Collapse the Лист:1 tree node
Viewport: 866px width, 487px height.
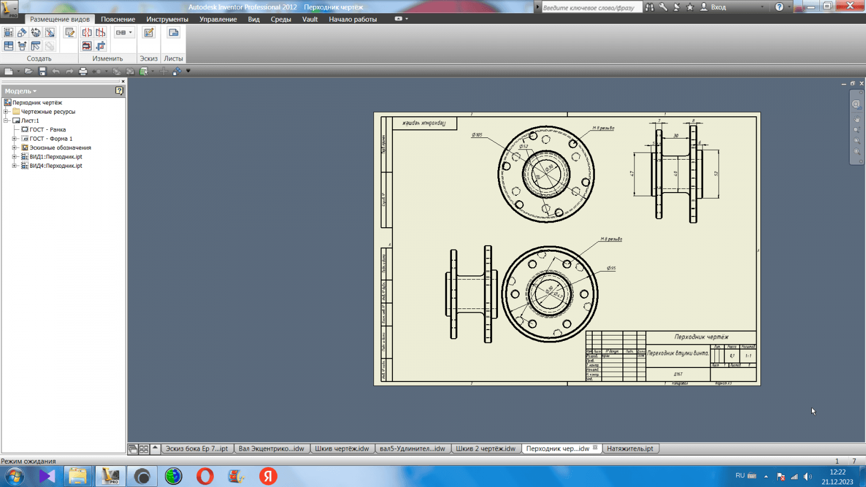pos(6,121)
